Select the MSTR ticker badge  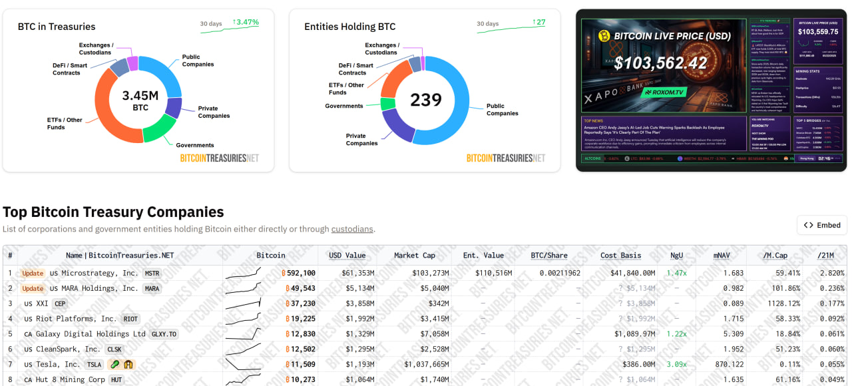pyautogui.click(x=152, y=274)
